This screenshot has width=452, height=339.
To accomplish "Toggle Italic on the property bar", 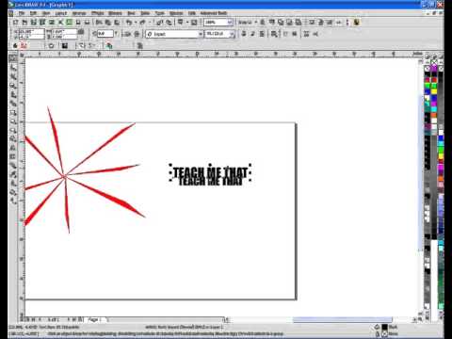I will (252, 34).
